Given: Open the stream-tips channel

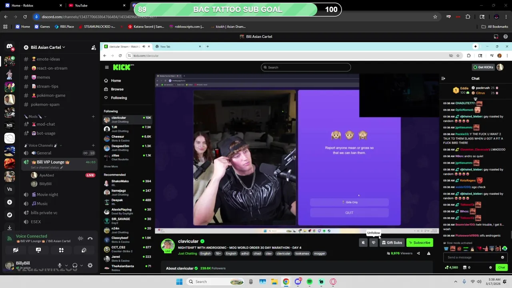Looking at the screenshot, I should [59, 86].
